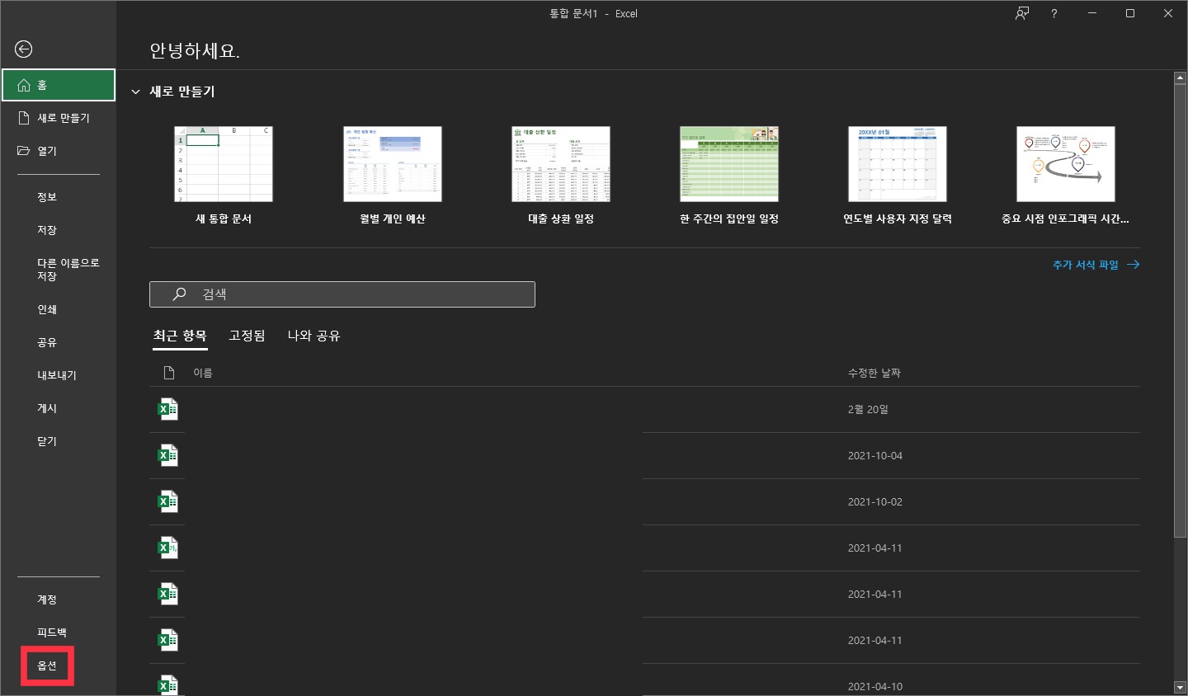Click the Excel file icon dated 2월 20일
The height and width of the screenshot is (696, 1188).
point(167,409)
